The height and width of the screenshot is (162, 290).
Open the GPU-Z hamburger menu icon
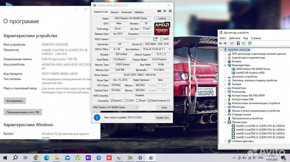[170, 11]
